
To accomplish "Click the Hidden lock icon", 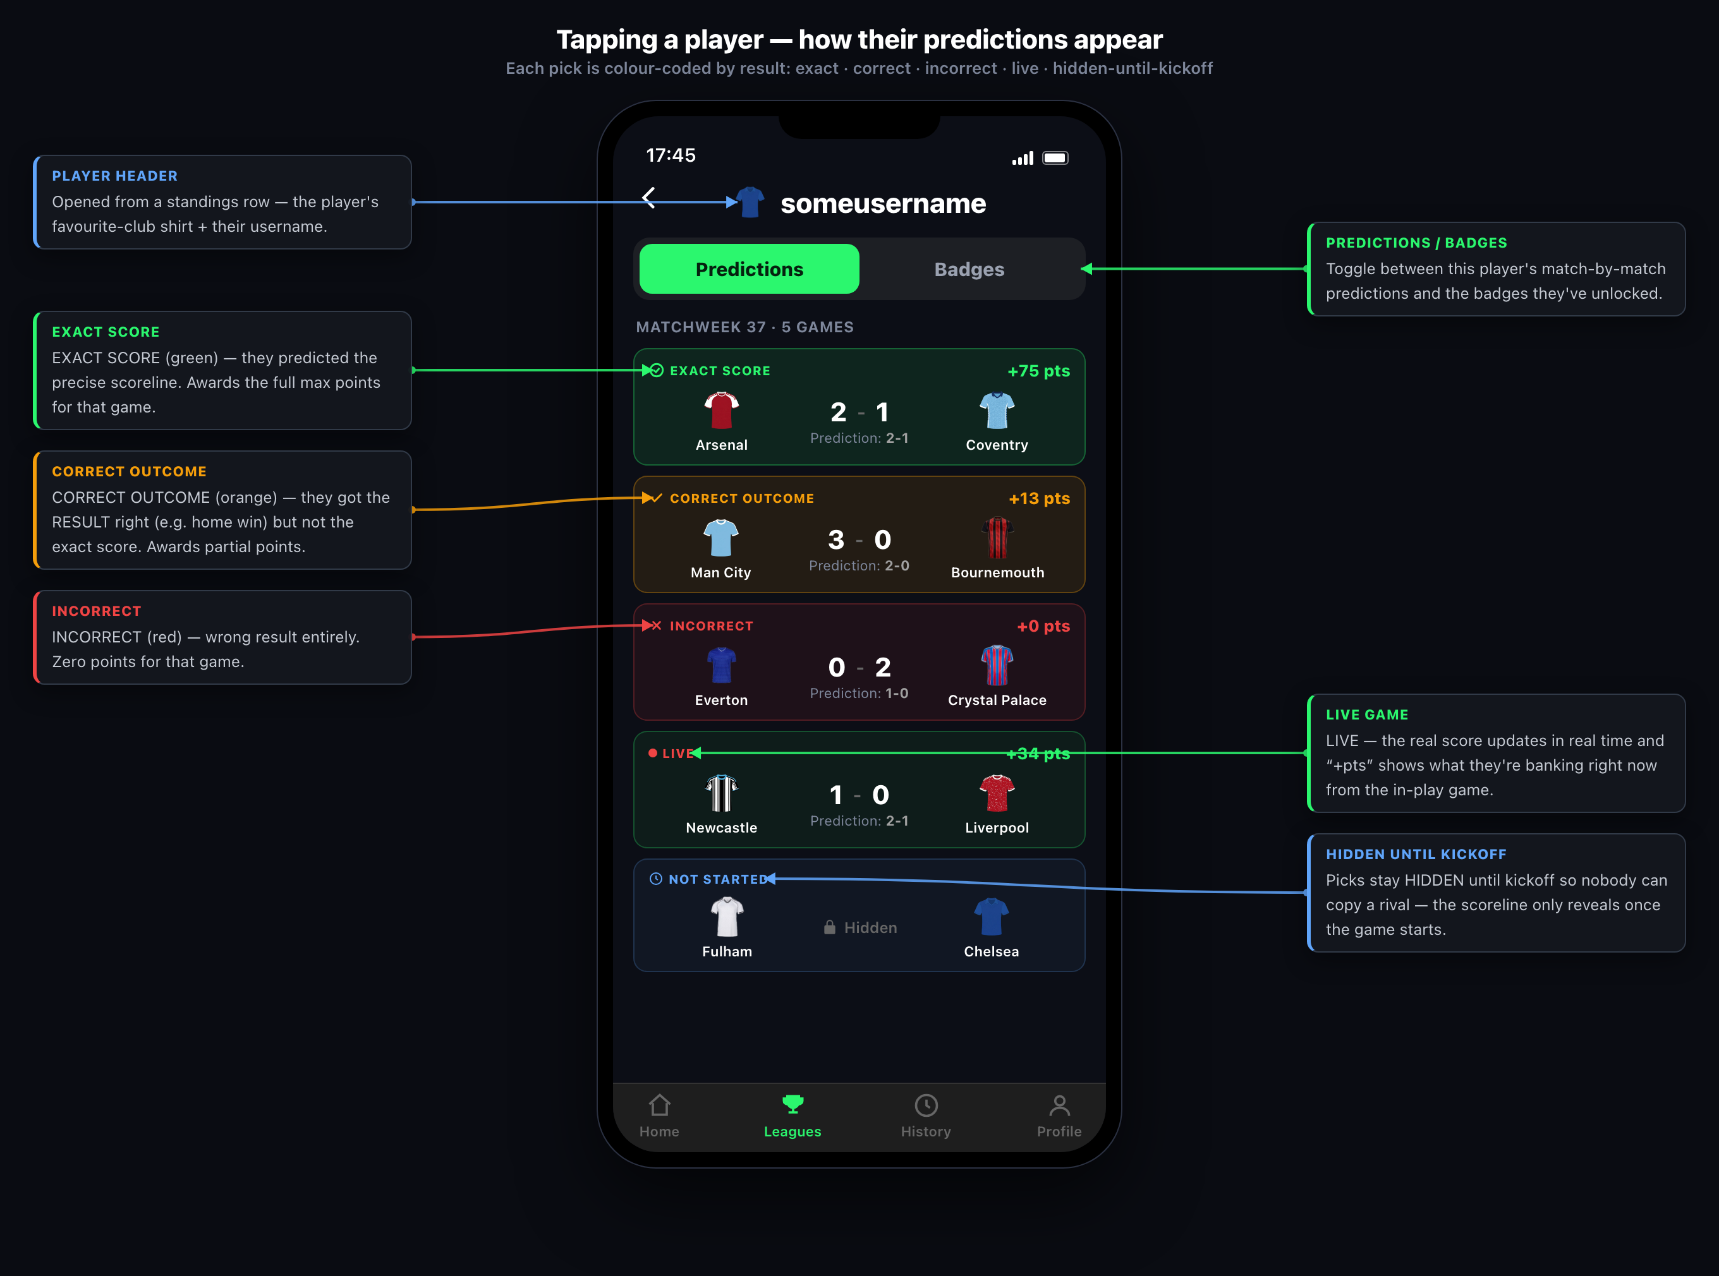I will pyautogui.click(x=830, y=927).
